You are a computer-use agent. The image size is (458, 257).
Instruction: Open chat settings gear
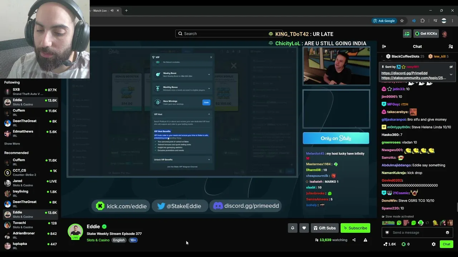point(434,244)
